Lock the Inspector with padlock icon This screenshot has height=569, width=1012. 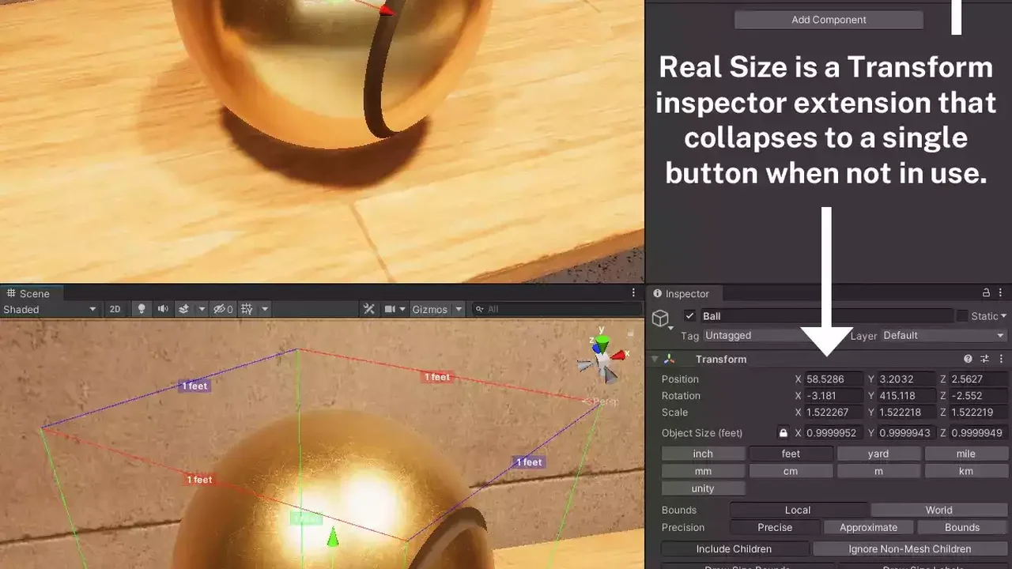[986, 293]
